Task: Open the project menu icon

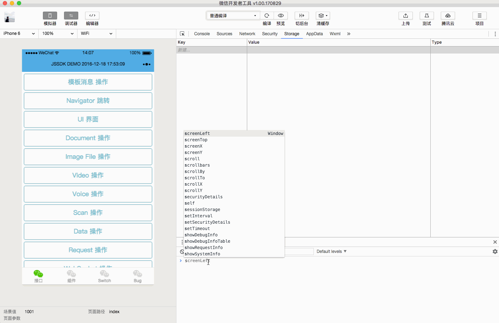Action: pos(480,15)
